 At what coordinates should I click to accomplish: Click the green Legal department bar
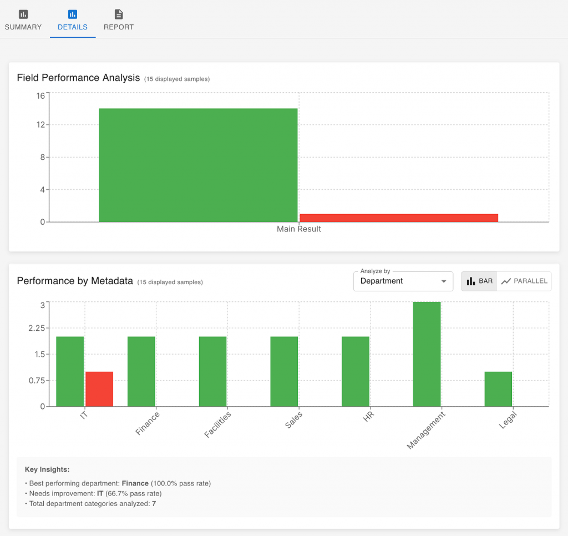[498, 388]
